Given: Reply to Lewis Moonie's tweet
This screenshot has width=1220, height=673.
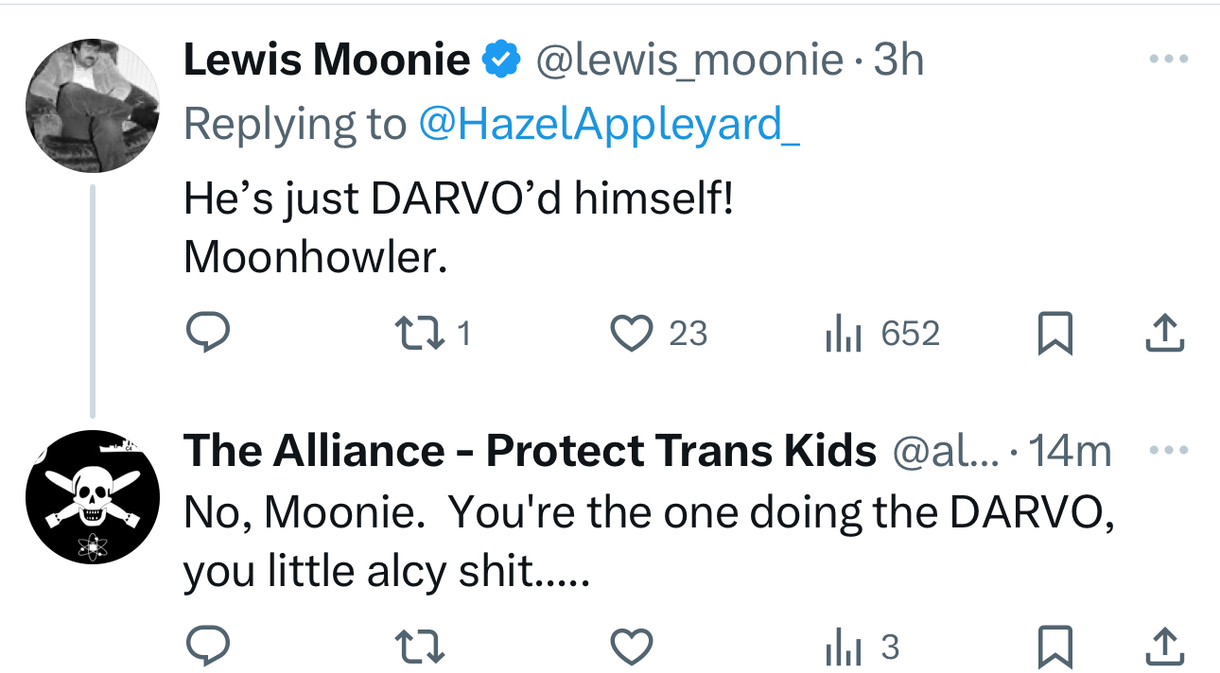Looking at the screenshot, I should 206,334.
